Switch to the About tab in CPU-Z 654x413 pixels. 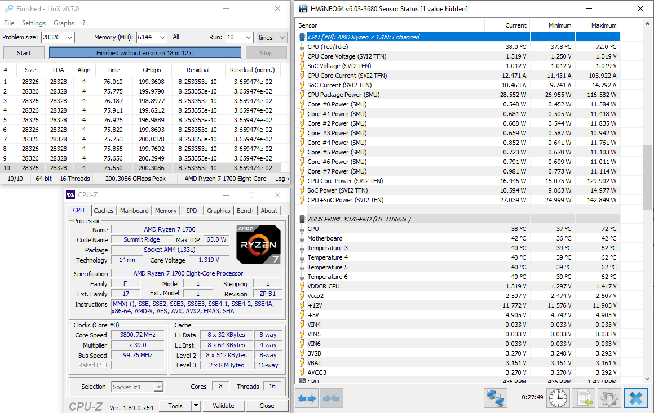point(269,211)
